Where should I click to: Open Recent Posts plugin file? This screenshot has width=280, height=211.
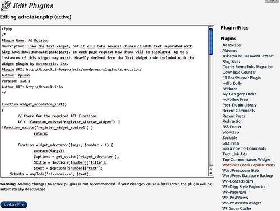point(234,116)
